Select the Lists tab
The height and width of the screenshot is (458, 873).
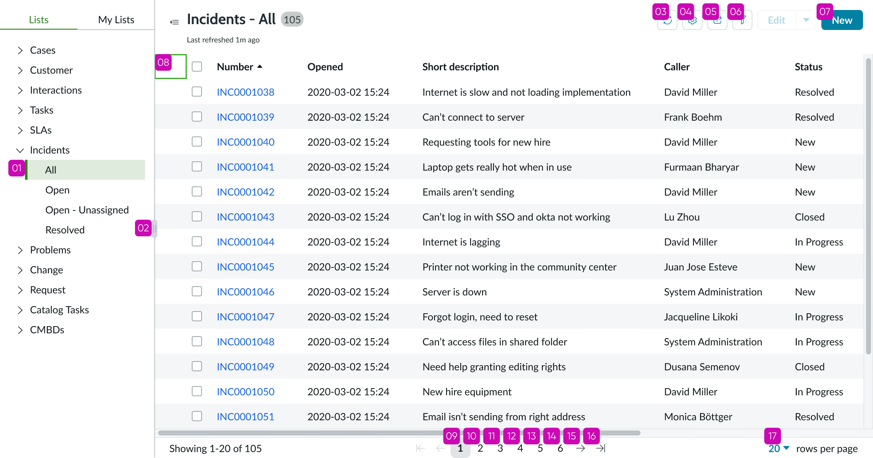pyautogui.click(x=38, y=19)
